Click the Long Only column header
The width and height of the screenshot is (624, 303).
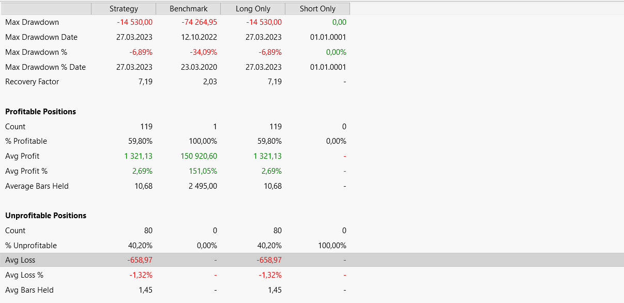point(253,9)
